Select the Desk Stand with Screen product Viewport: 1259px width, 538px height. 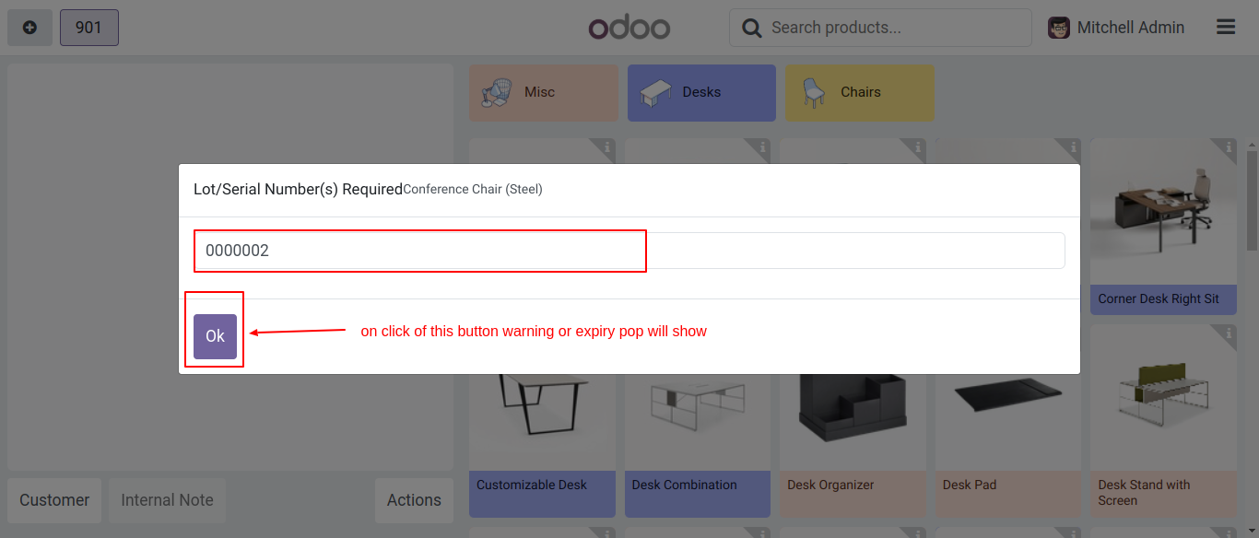(1163, 420)
